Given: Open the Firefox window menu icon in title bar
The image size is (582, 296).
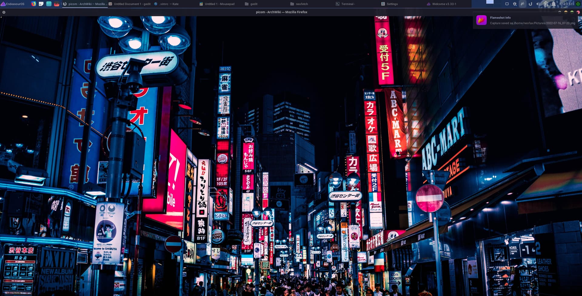Looking at the screenshot, I should coord(4,12).
